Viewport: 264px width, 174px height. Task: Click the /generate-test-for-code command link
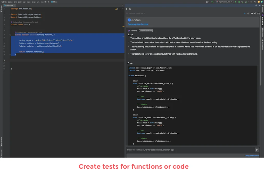[138, 24]
